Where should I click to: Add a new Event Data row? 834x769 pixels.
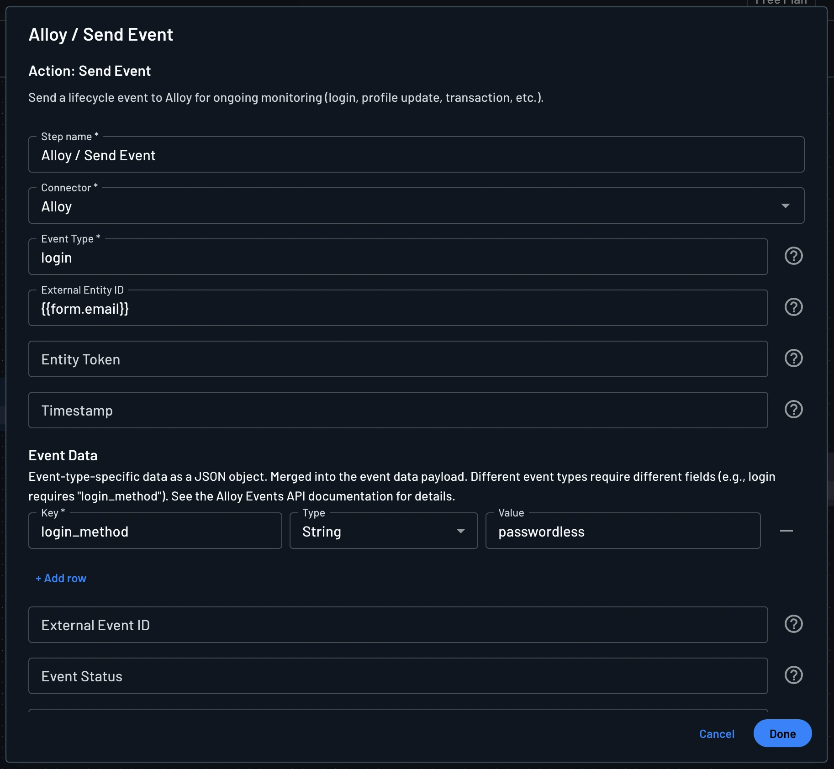61,578
